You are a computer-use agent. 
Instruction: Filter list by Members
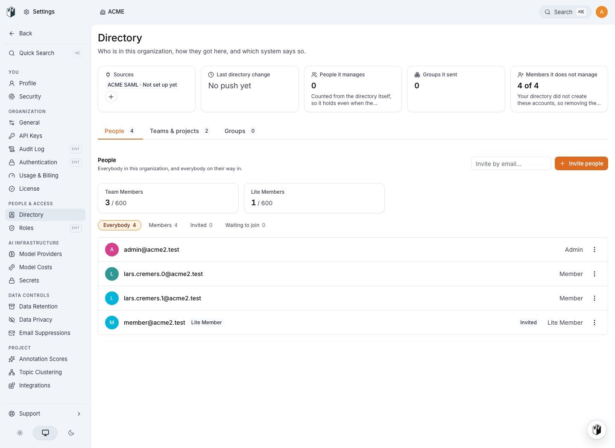coord(163,225)
